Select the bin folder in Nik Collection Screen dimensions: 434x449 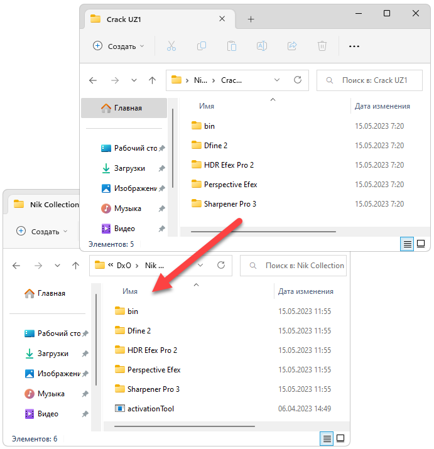click(x=126, y=311)
